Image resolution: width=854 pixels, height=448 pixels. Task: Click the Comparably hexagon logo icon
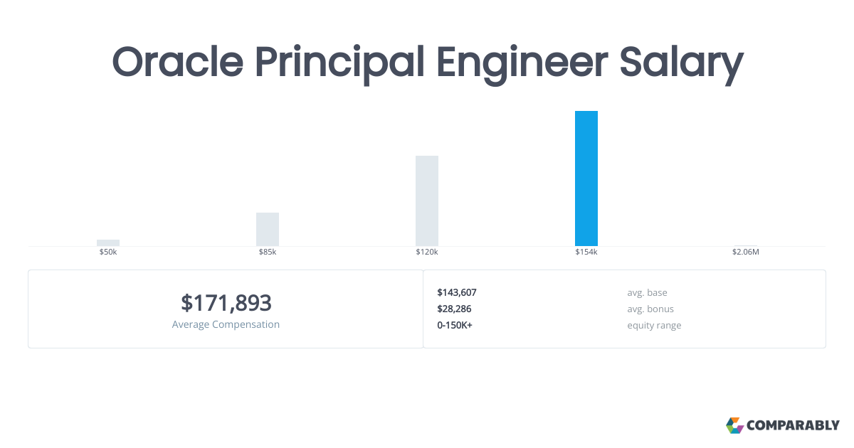(734, 425)
